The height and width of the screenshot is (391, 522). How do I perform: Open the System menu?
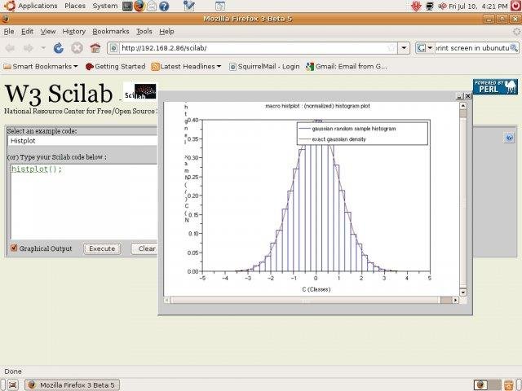(105, 6)
